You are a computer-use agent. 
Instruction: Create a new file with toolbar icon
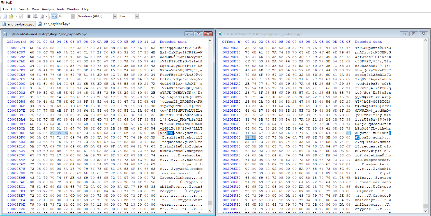pyautogui.click(x=5, y=16)
